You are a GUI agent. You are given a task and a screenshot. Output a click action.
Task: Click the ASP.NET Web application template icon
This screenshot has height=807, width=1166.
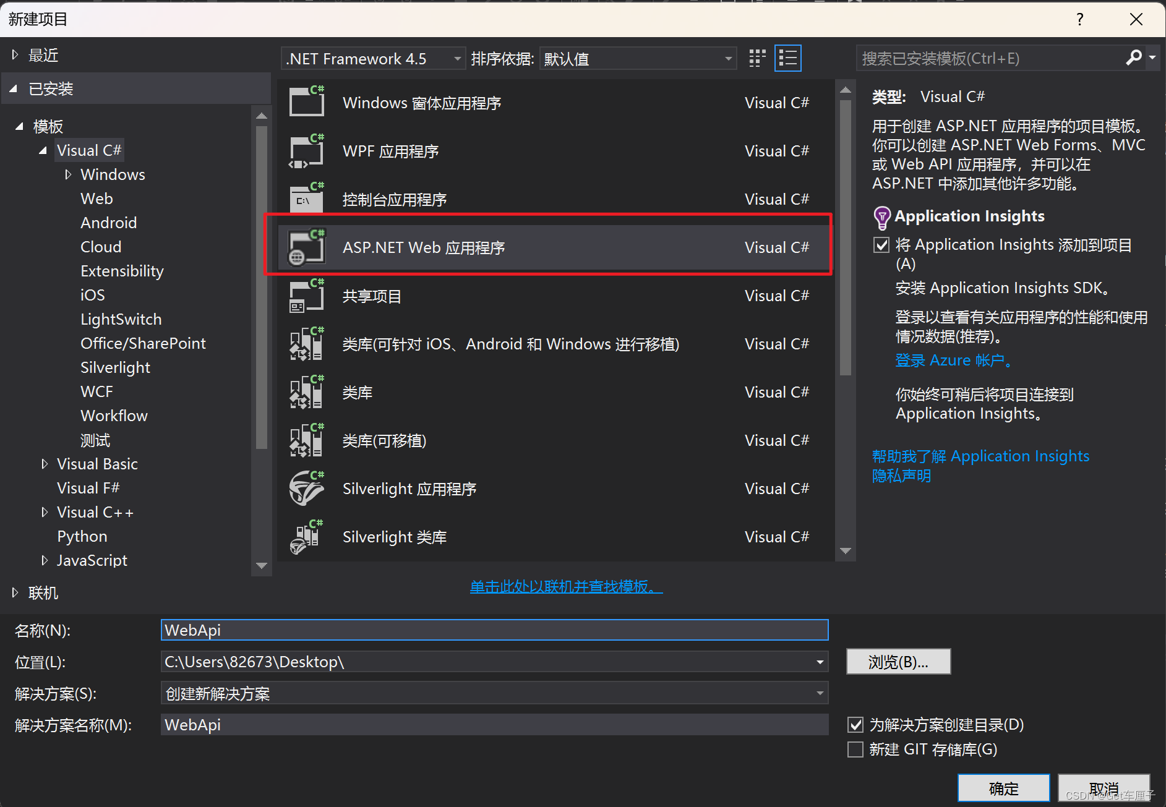[x=307, y=247]
